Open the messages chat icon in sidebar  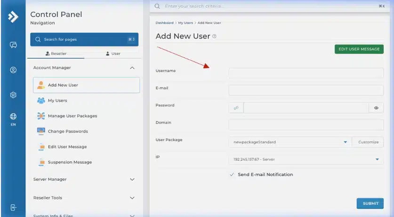[x=13, y=45]
